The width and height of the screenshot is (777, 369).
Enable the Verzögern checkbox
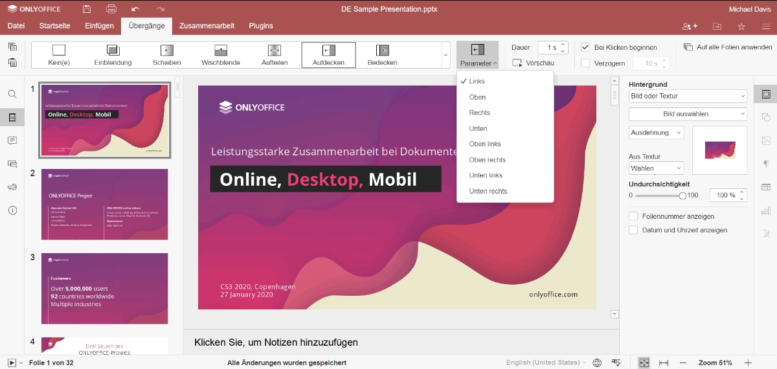point(585,63)
